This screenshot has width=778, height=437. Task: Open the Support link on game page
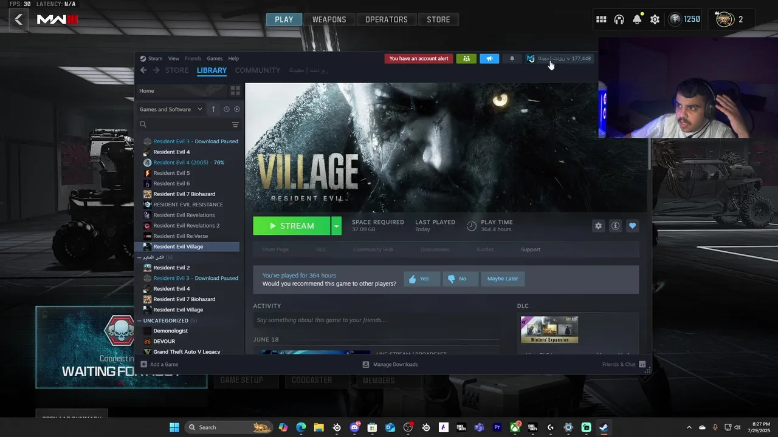[x=531, y=249]
